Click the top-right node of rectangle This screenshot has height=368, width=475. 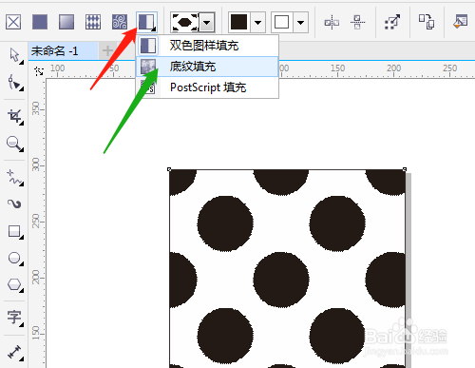[405, 169]
